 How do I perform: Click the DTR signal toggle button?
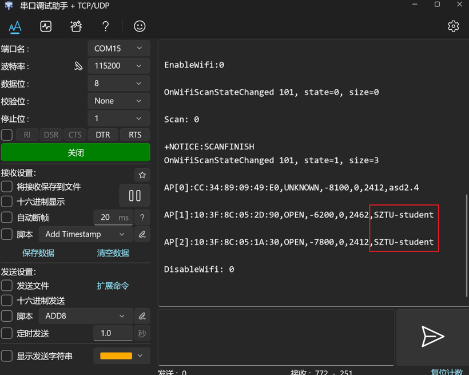pos(103,135)
